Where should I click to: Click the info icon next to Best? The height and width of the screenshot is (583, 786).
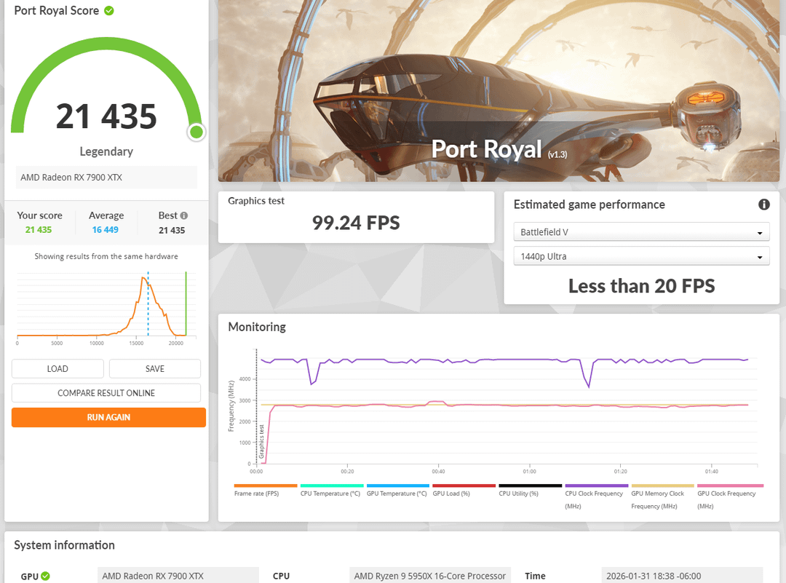(x=184, y=215)
